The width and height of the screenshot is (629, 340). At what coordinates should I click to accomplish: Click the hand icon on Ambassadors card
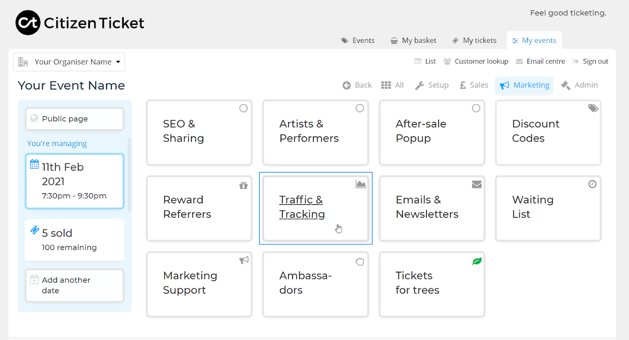coord(360,261)
